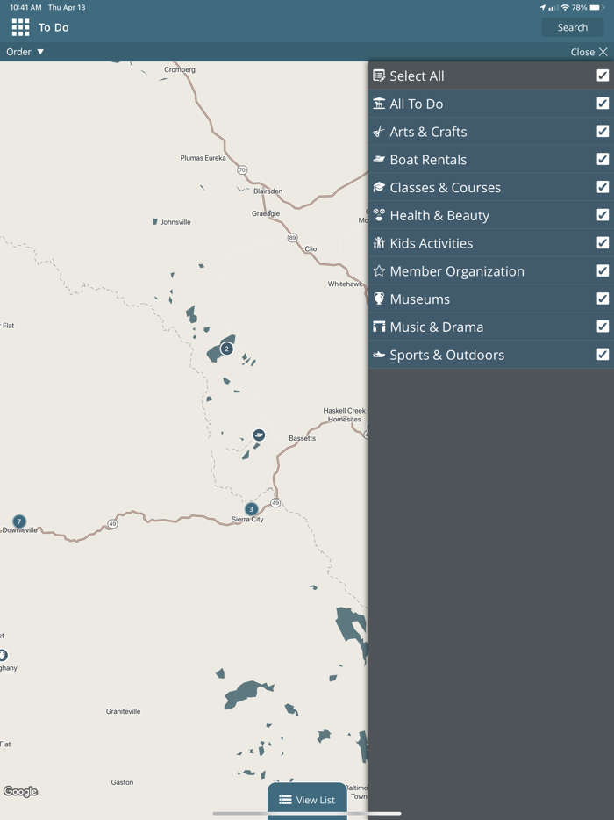Uncheck the All To Do checkbox
Image resolution: width=614 pixels, height=820 pixels.
click(603, 103)
